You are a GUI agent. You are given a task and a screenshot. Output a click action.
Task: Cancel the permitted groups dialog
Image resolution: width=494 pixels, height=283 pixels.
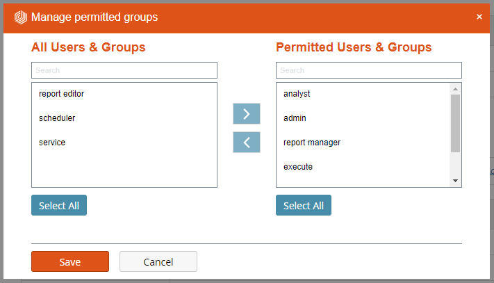coord(158,261)
